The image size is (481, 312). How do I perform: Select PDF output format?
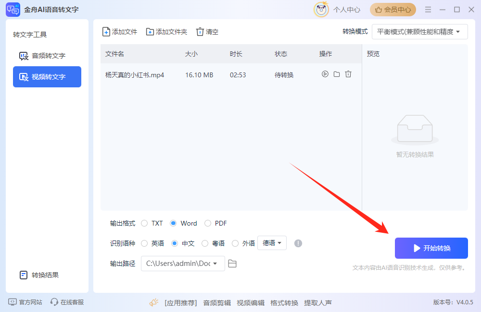click(208, 223)
